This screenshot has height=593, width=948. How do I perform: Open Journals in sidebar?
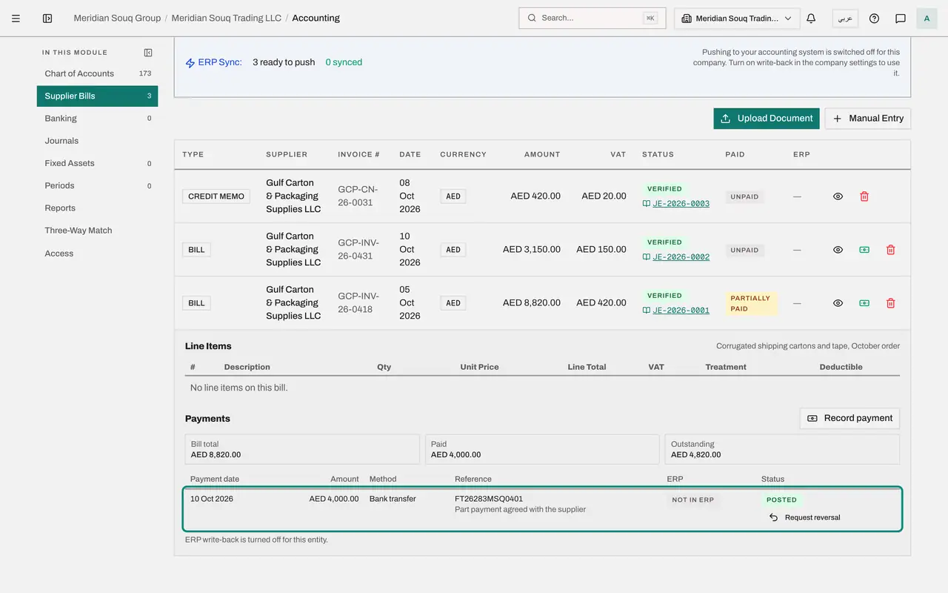point(97,141)
